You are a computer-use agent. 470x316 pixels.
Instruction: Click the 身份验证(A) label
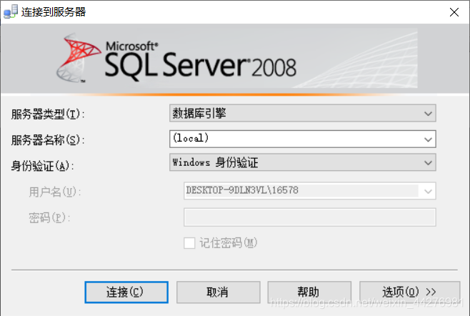[43, 166]
